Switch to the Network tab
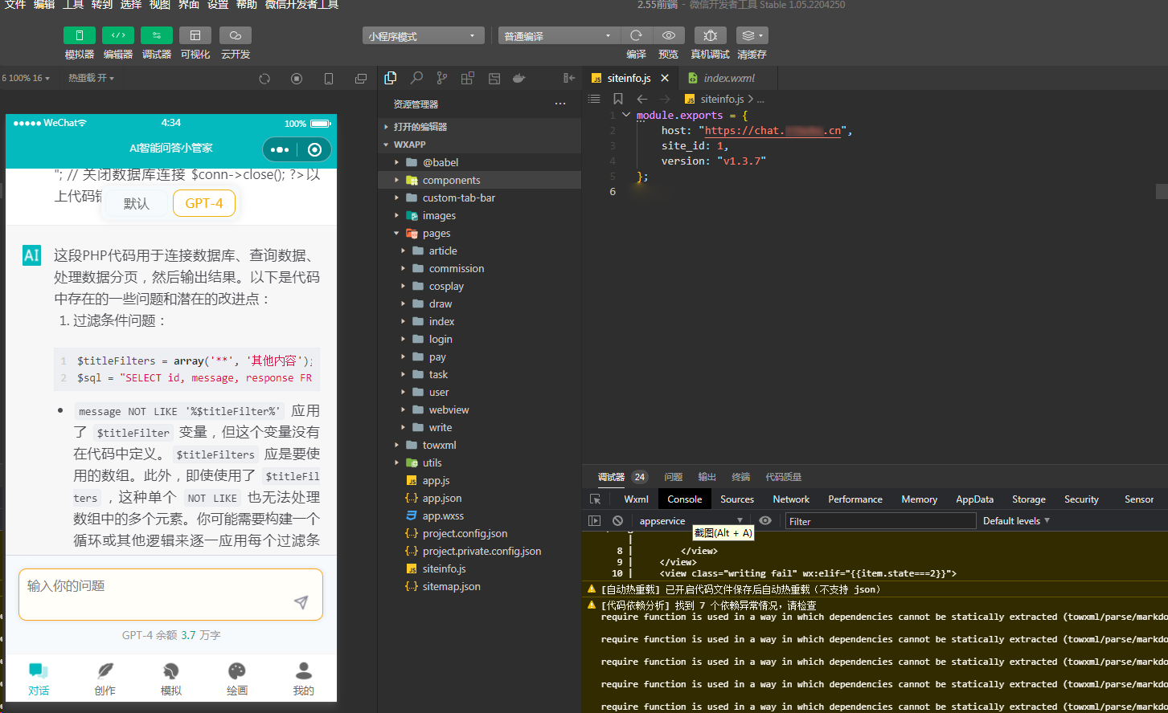 click(791, 499)
